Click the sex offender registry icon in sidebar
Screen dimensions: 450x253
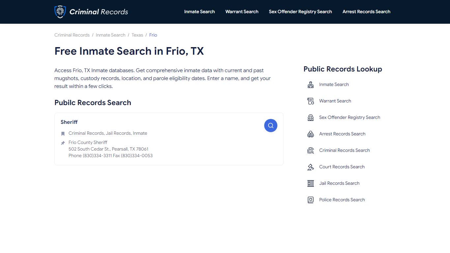coord(311,118)
